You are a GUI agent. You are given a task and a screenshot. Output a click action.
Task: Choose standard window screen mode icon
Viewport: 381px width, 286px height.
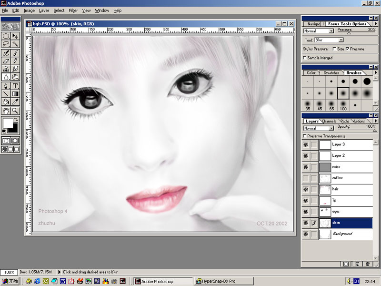[x=5, y=149]
